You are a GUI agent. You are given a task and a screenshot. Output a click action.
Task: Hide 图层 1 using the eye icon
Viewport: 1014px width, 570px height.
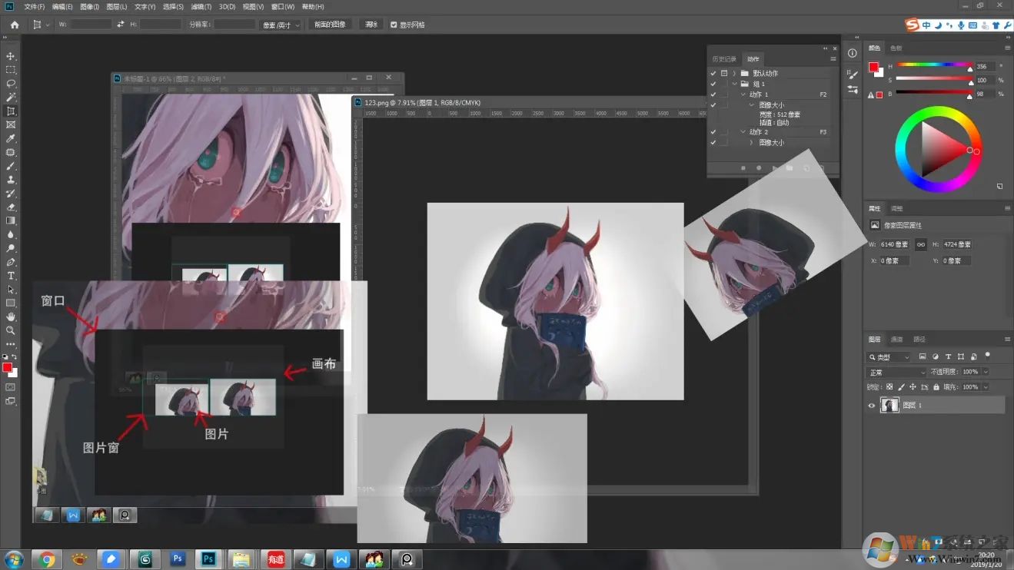tap(871, 405)
